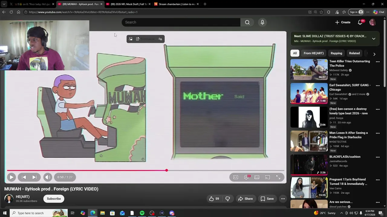Screen dimensions: 387x217
Task: Mute the video using the speaker icon
Action: [48, 177]
